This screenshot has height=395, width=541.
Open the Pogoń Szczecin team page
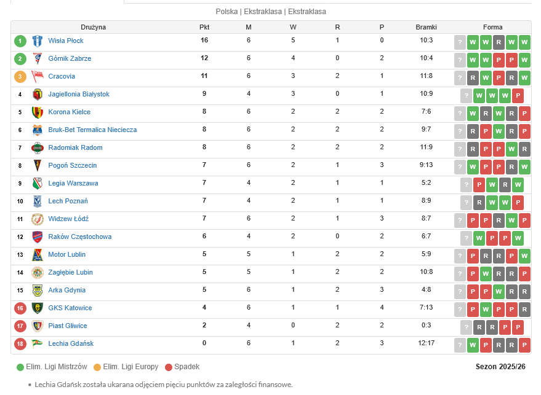72,166
